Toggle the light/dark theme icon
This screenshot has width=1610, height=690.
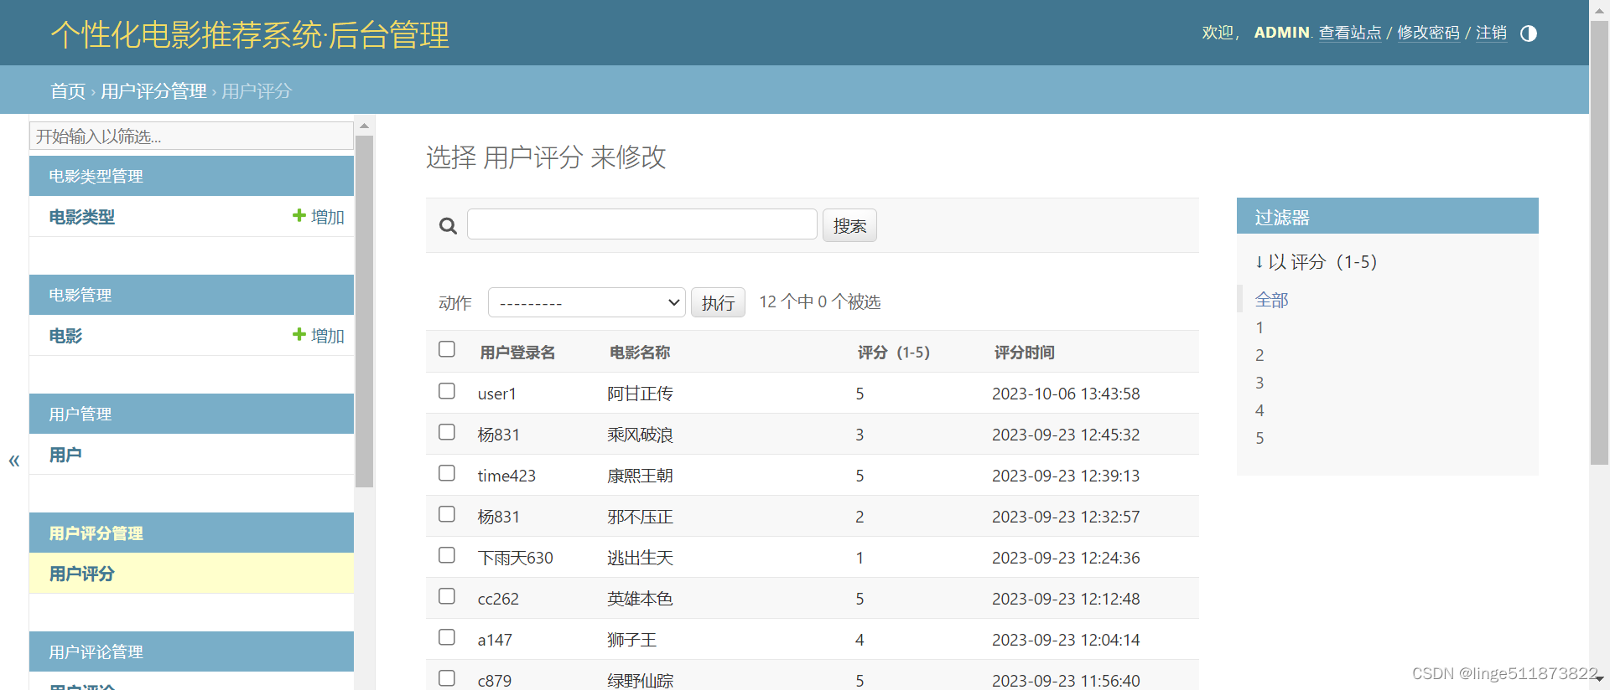tap(1529, 33)
